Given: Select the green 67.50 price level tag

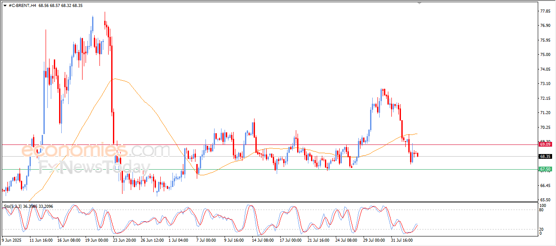Looking at the screenshot, I should coord(545,169).
